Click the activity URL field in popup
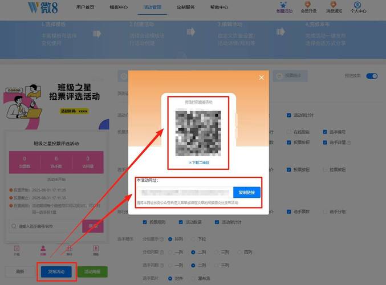The height and width of the screenshot is (285, 386). (185, 193)
